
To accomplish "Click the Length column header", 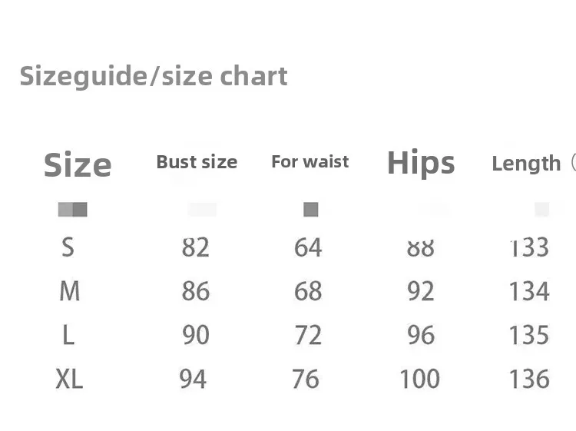I will pyautogui.click(x=526, y=164).
